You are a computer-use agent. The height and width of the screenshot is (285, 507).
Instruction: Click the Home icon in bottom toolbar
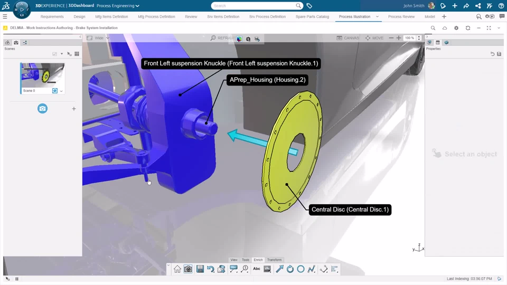[177, 269]
